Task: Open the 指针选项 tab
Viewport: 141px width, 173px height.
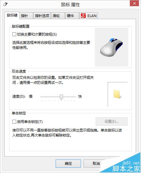Action: 42,16
